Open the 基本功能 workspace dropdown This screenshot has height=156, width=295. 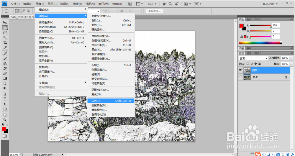270,4
